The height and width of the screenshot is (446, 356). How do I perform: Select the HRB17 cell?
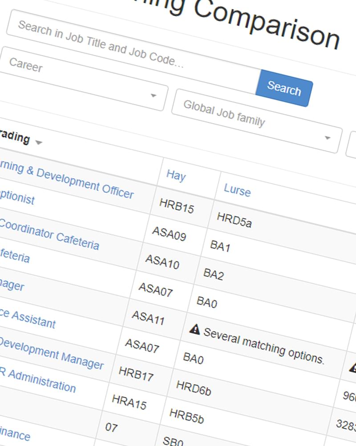pos(136,373)
